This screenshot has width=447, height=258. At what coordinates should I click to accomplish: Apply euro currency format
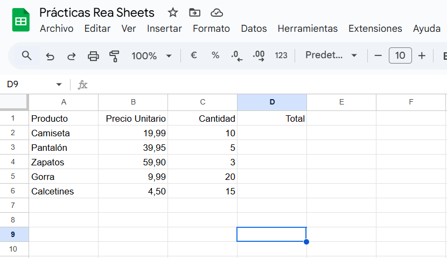[193, 55]
